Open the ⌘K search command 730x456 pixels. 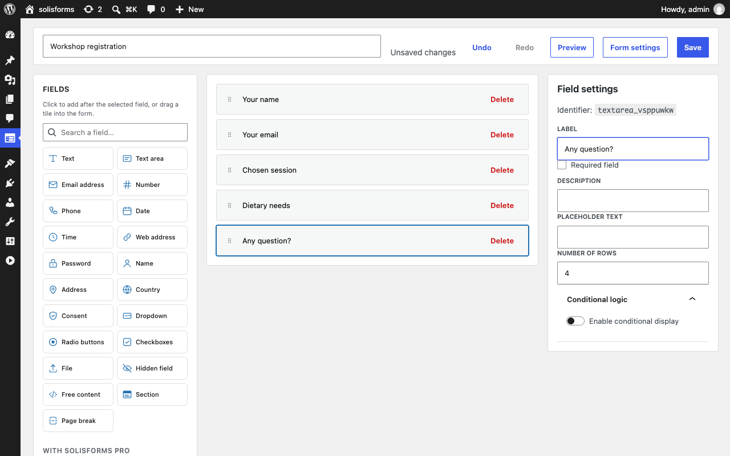[124, 9]
